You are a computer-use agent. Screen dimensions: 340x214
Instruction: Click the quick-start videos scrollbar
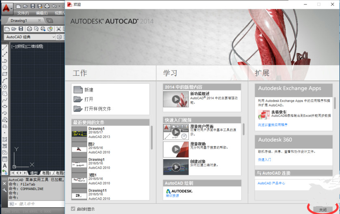243,129
